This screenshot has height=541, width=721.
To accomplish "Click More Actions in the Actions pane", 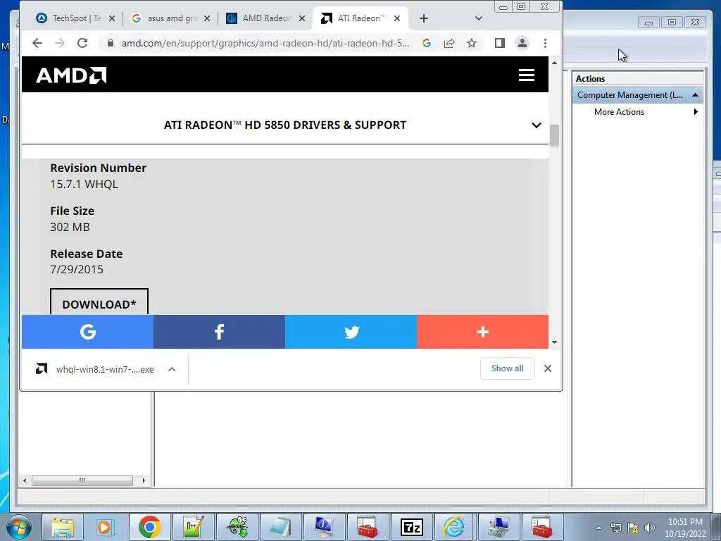I will tap(619, 112).
